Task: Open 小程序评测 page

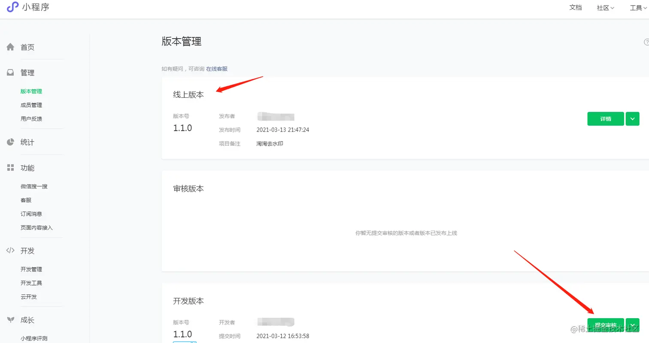Action: 34,338
